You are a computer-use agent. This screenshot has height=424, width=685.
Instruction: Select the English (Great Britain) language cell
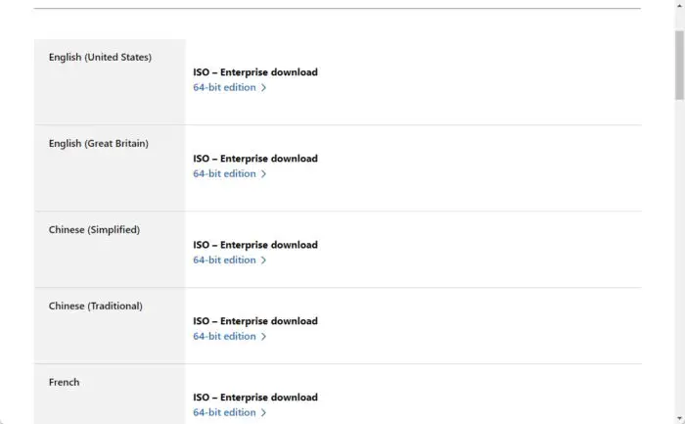[x=110, y=167]
